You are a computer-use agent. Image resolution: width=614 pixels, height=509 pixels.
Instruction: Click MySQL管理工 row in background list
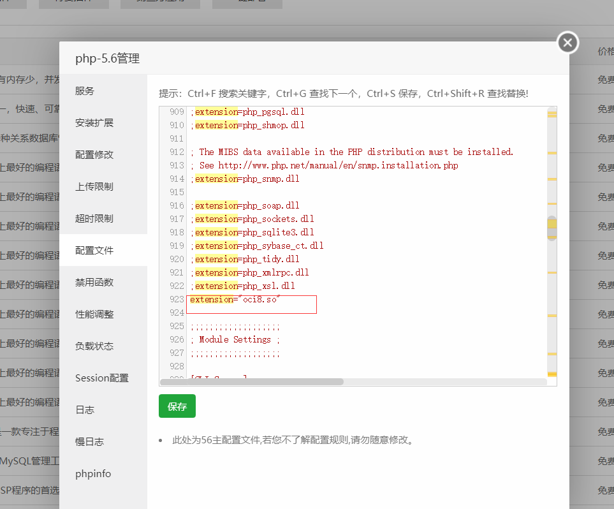(x=29, y=461)
